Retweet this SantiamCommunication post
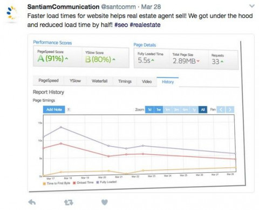This screenshot has height=210, width=259. pyautogui.click(x=69, y=202)
